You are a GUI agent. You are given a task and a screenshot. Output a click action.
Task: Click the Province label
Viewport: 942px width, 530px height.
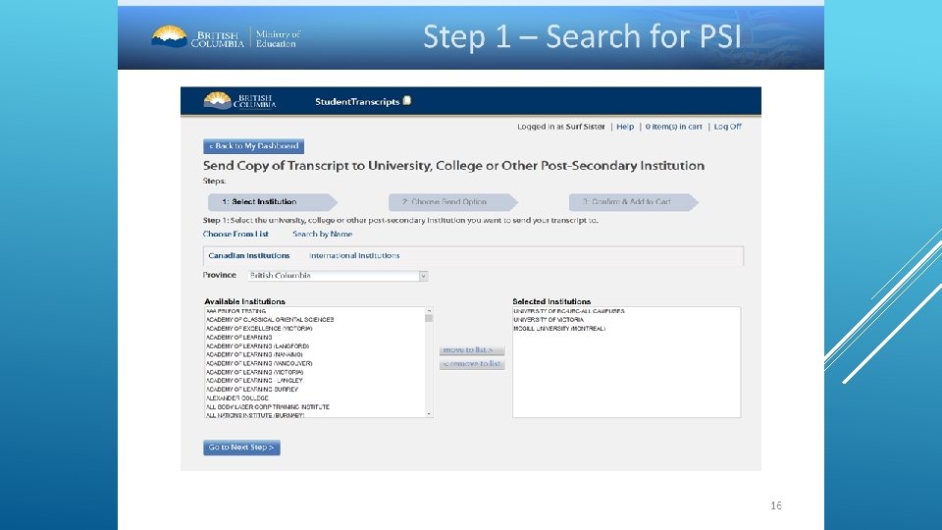(x=219, y=275)
